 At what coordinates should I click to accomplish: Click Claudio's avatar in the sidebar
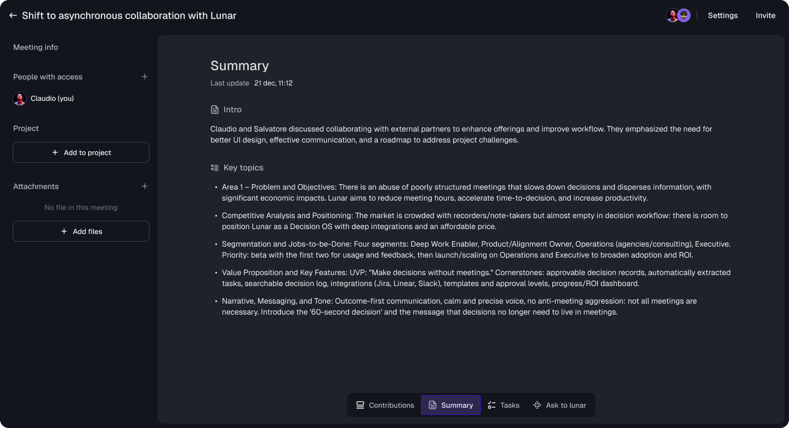click(x=20, y=99)
